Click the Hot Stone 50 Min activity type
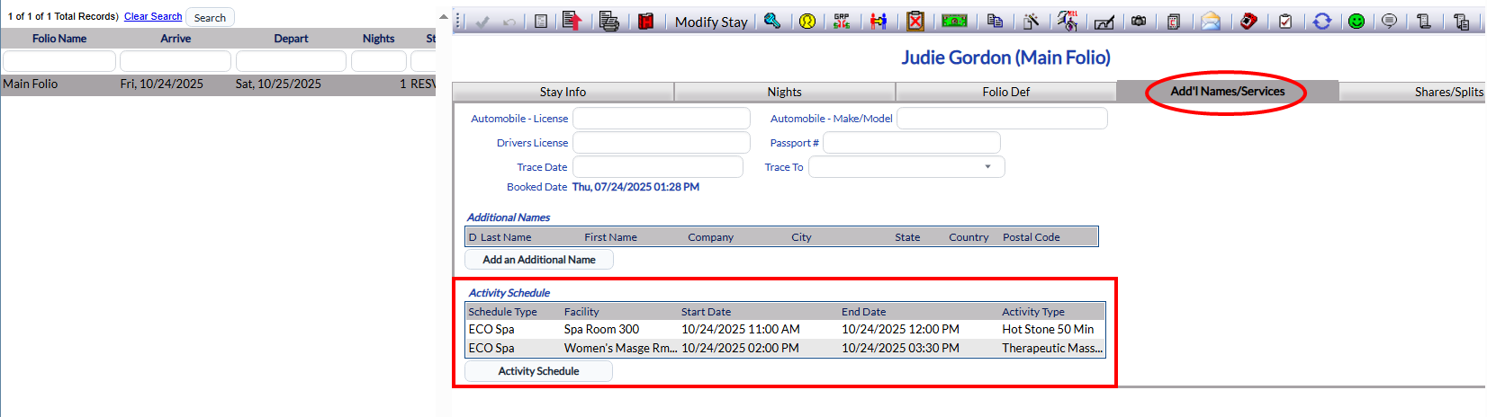 click(x=1048, y=330)
